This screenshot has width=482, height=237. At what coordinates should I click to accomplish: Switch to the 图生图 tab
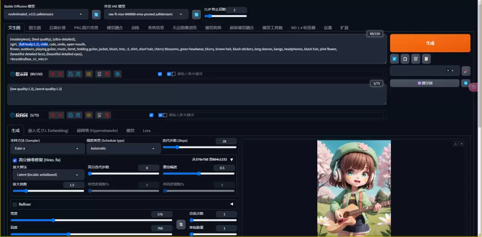click(35, 28)
